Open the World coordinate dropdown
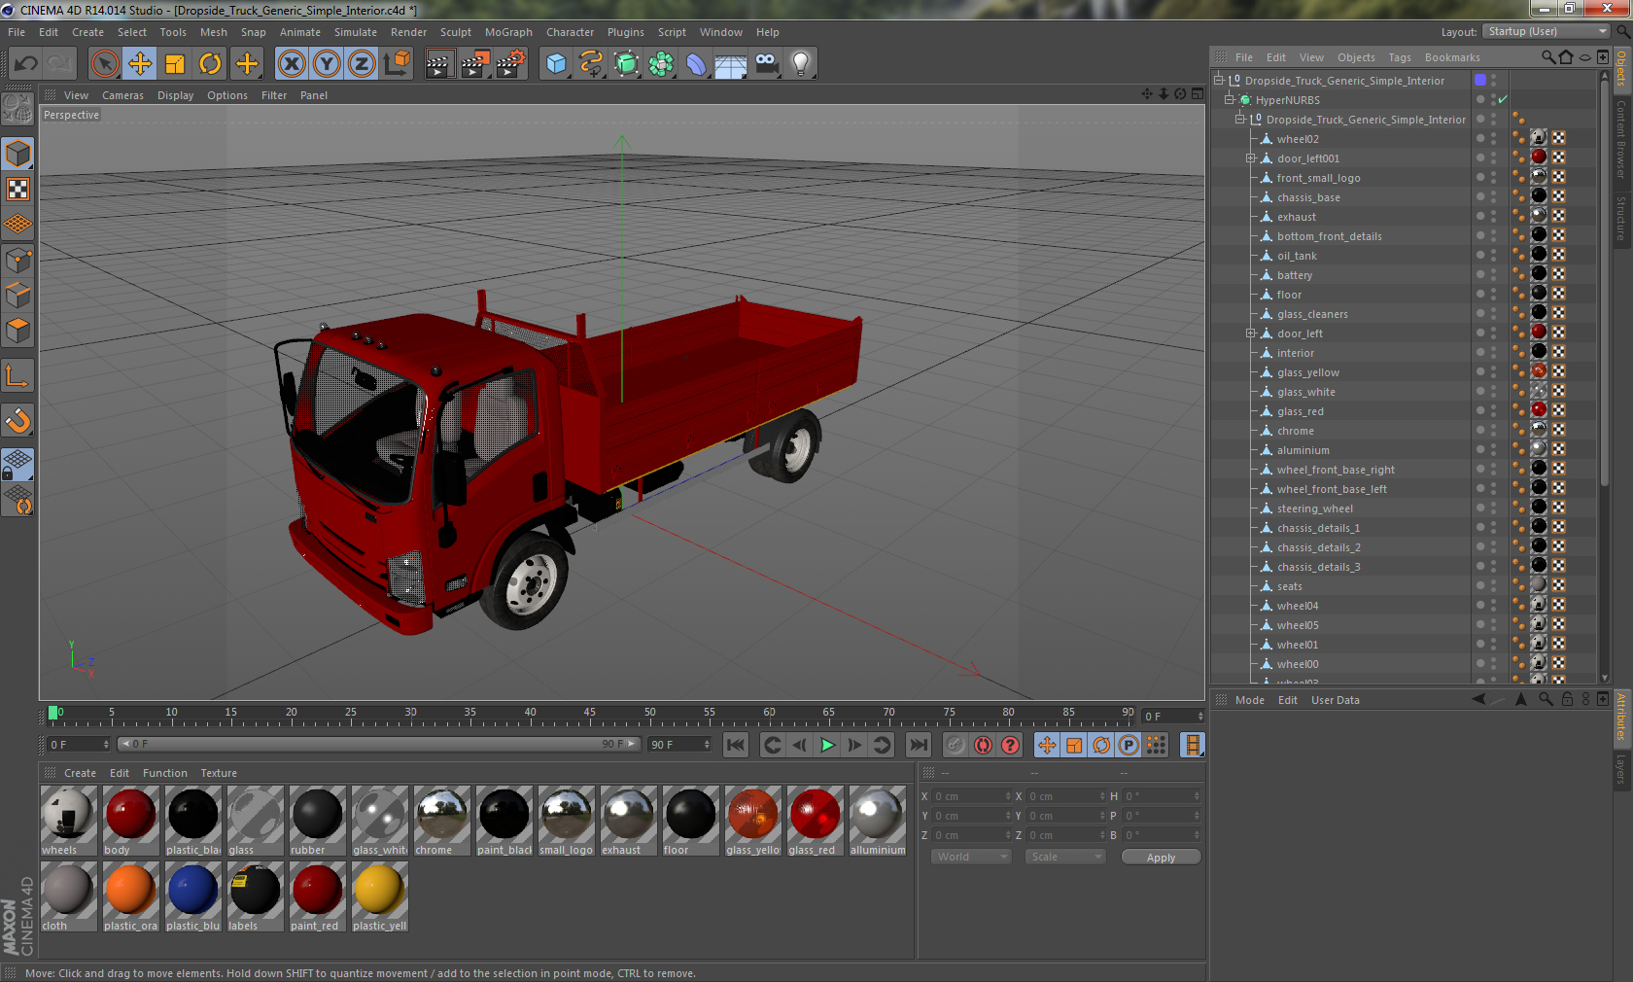Viewport: 1633px width, 982px height. coord(971,857)
